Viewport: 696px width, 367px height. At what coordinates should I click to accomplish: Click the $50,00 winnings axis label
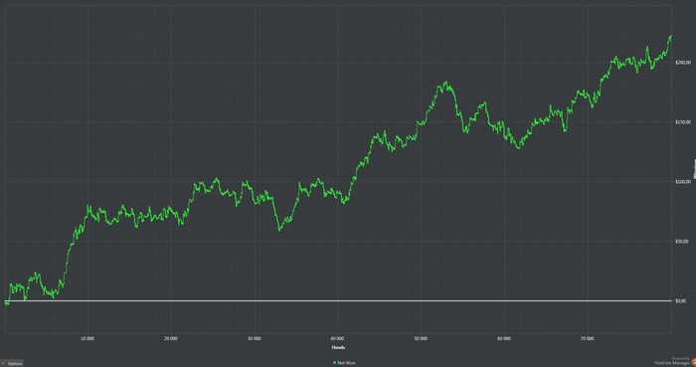pyautogui.click(x=682, y=242)
